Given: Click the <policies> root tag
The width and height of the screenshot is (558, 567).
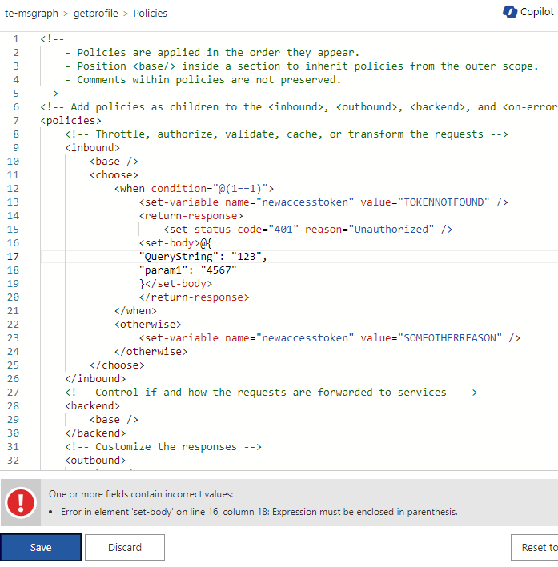Looking at the screenshot, I should [70, 121].
